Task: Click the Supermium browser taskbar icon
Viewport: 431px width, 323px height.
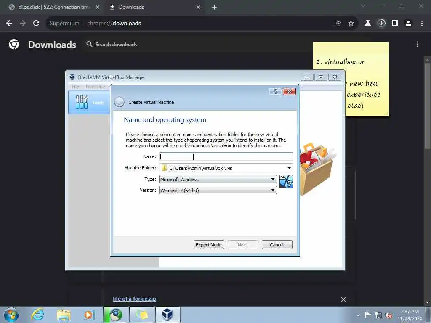Action: pyautogui.click(x=115, y=315)
